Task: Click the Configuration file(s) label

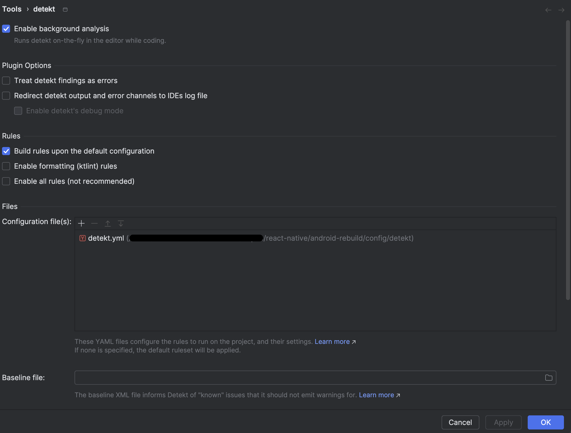Action: click(37, 222)
